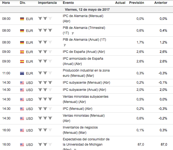Click the importance bulls for IPC armonizado de España
The width and height of the screenshot is (173, 150).
pyautogui.click(x=45, y=61)
